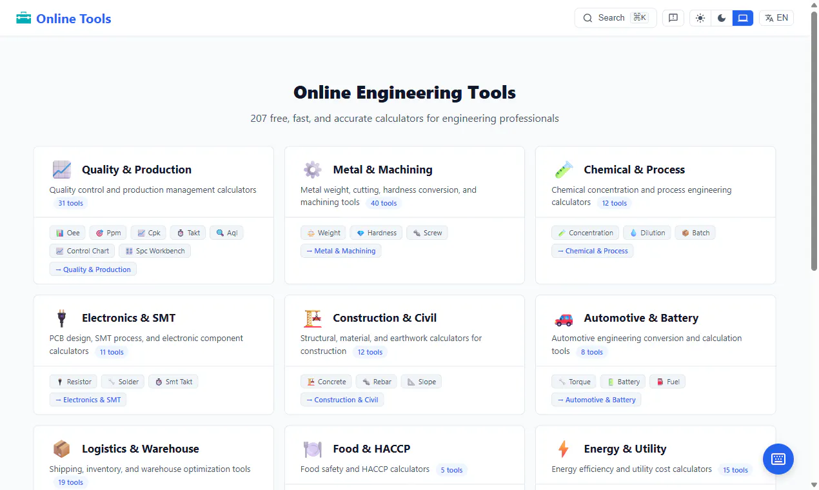Follow the Quality & Production category link
Viewport: 819px width, 490px height.
[x=93, y=269]
